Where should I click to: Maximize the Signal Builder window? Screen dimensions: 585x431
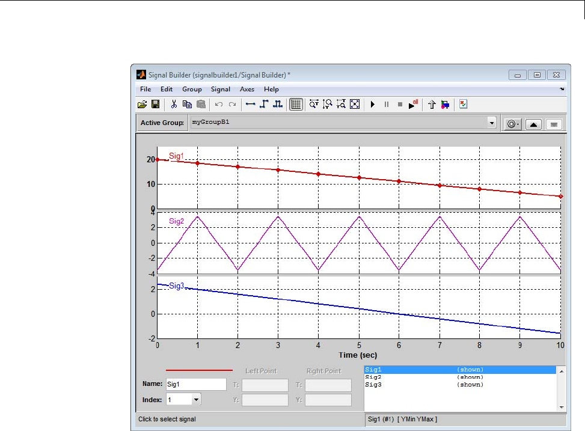537,75
